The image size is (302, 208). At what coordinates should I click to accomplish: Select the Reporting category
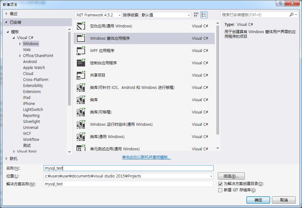point(31,116)
